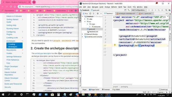Click Project Structure icon left of hammer

tap(125, 10)
